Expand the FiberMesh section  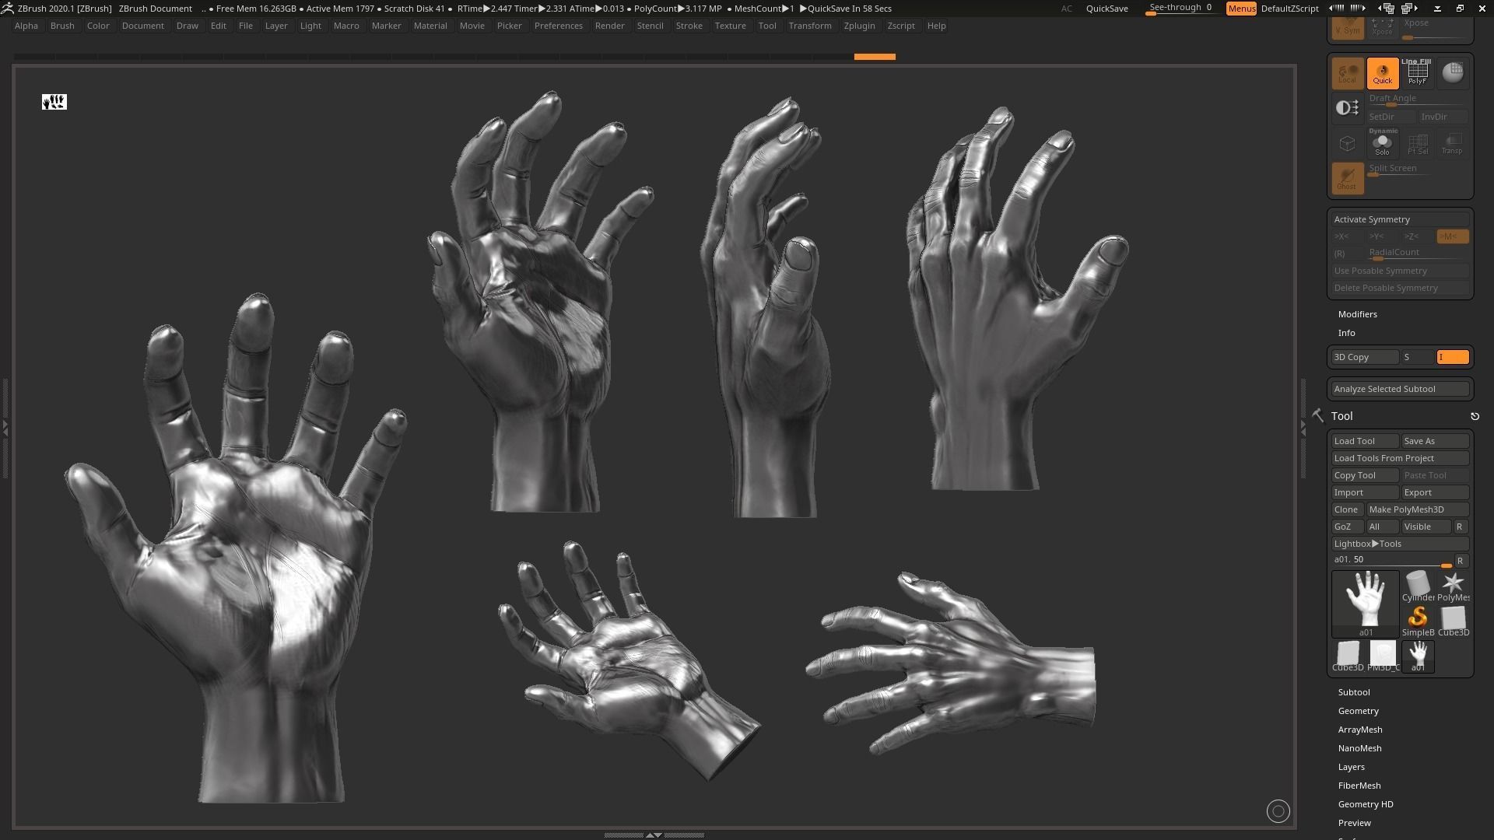tap(1359, 786)
